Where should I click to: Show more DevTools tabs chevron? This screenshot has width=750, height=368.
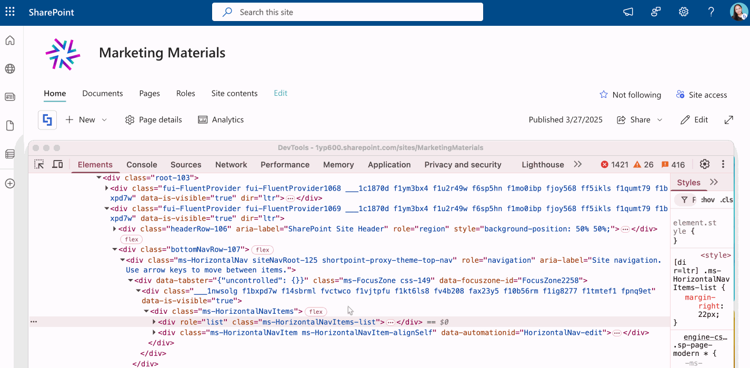click(x=578, y=164)
